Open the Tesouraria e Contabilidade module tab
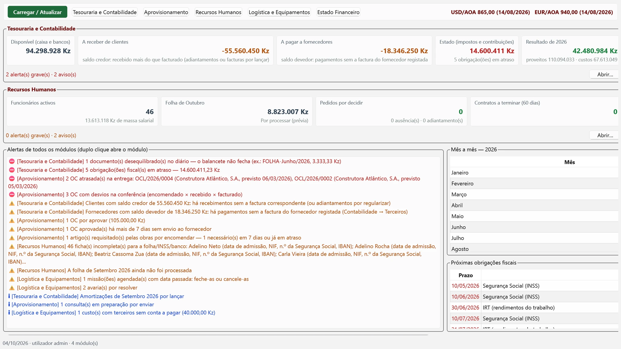Viewport: 621px width, 349px height. point(105,12)
